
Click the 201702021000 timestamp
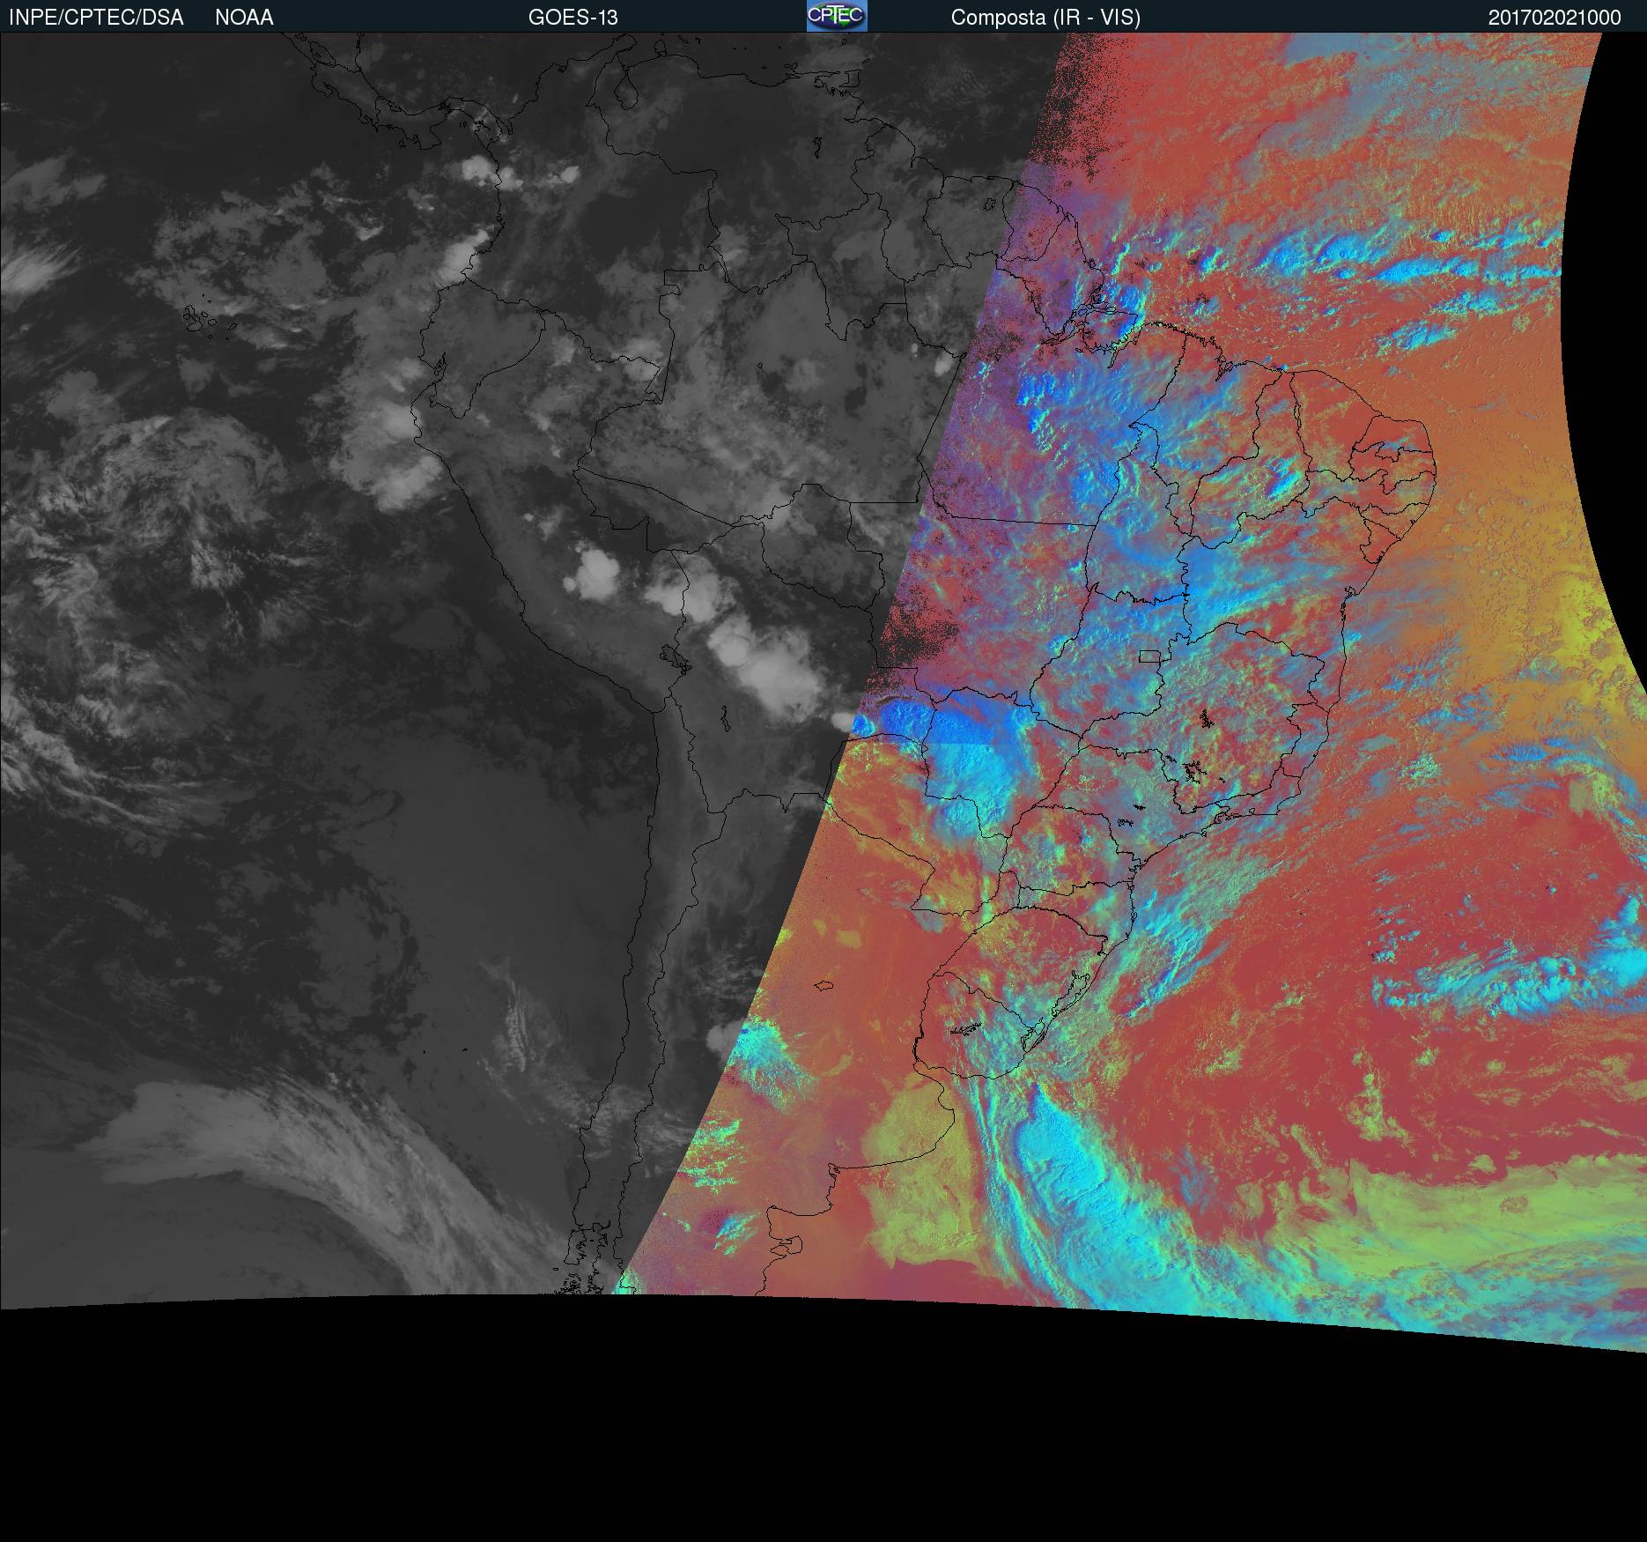click(x=1555, y=18)
